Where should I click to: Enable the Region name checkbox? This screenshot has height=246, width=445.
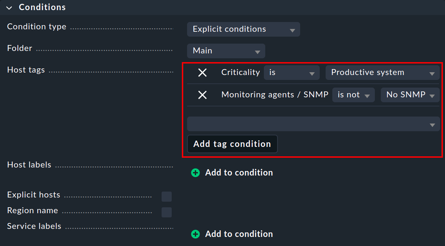[x=166, y=212]
